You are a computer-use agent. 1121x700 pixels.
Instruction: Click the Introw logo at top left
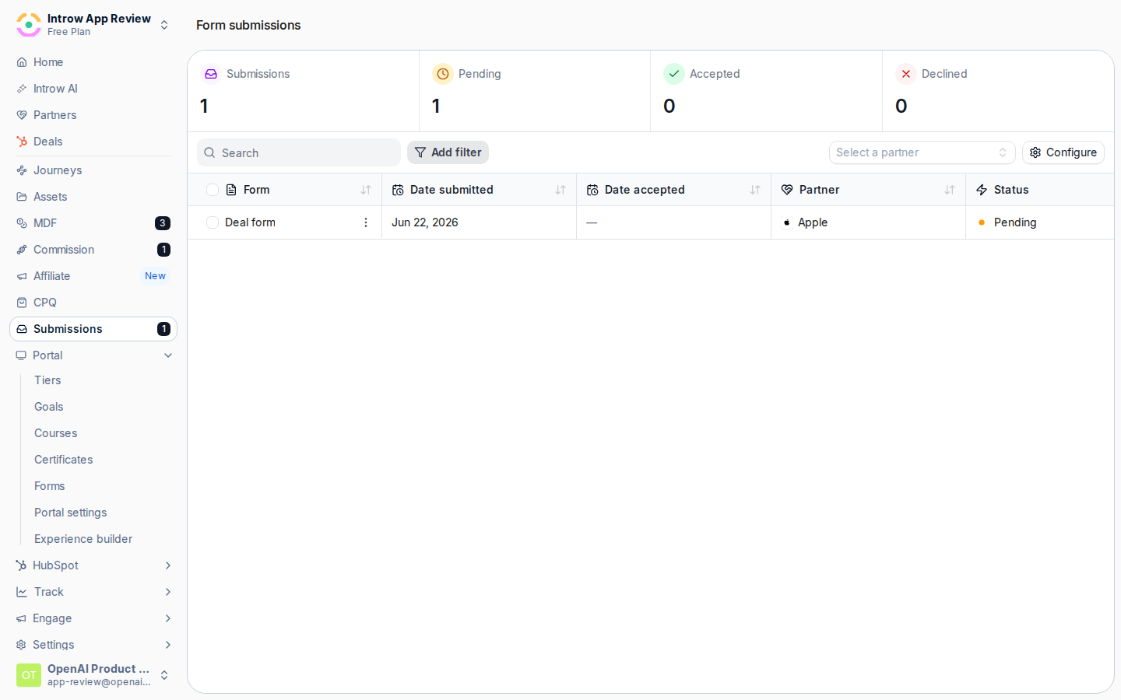tap(29, 25)
